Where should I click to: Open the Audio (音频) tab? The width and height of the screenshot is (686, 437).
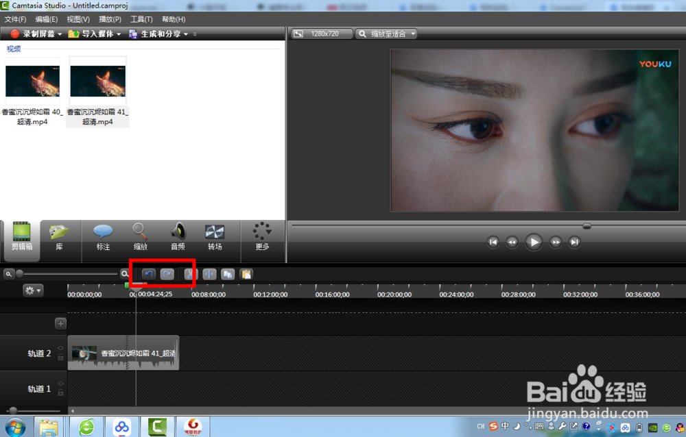178,236
